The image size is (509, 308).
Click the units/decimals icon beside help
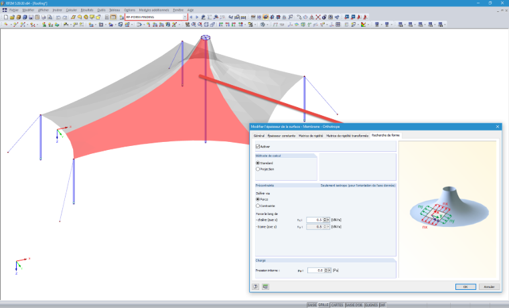pos(265,287)
